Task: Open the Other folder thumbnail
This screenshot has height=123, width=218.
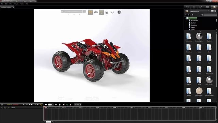Action: [189, 80]
